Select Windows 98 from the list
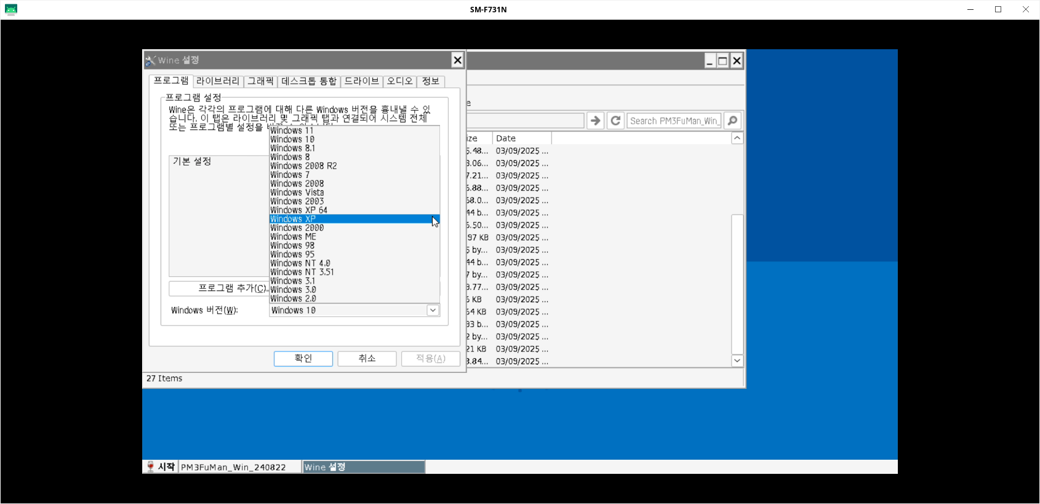 (x=354, y=246)
